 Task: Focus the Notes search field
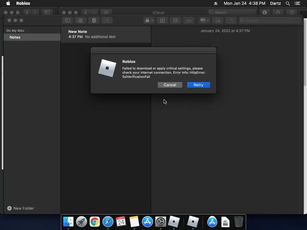[270, 20]
